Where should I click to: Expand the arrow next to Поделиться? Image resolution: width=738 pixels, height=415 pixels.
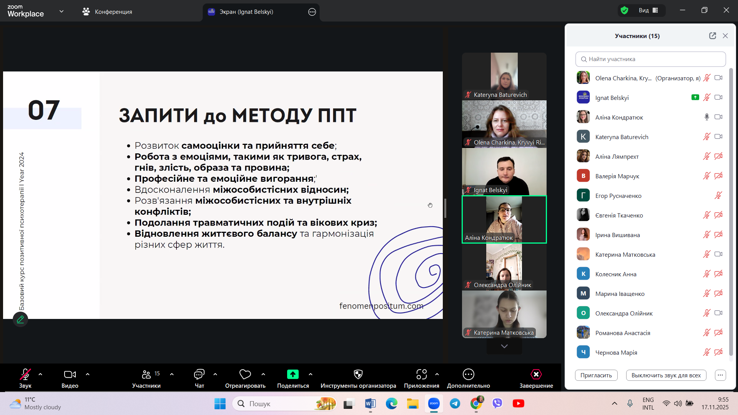tap(311, 374)
